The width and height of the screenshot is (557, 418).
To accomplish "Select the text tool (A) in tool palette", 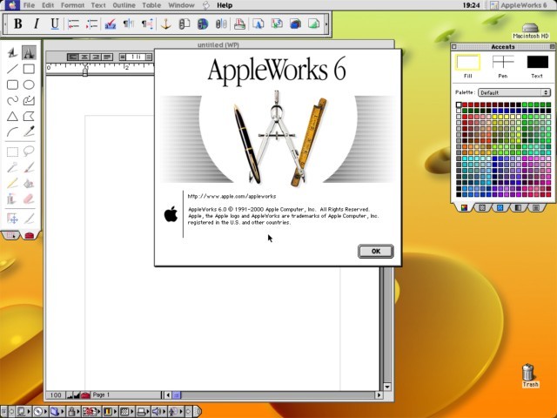I will 29,52.
